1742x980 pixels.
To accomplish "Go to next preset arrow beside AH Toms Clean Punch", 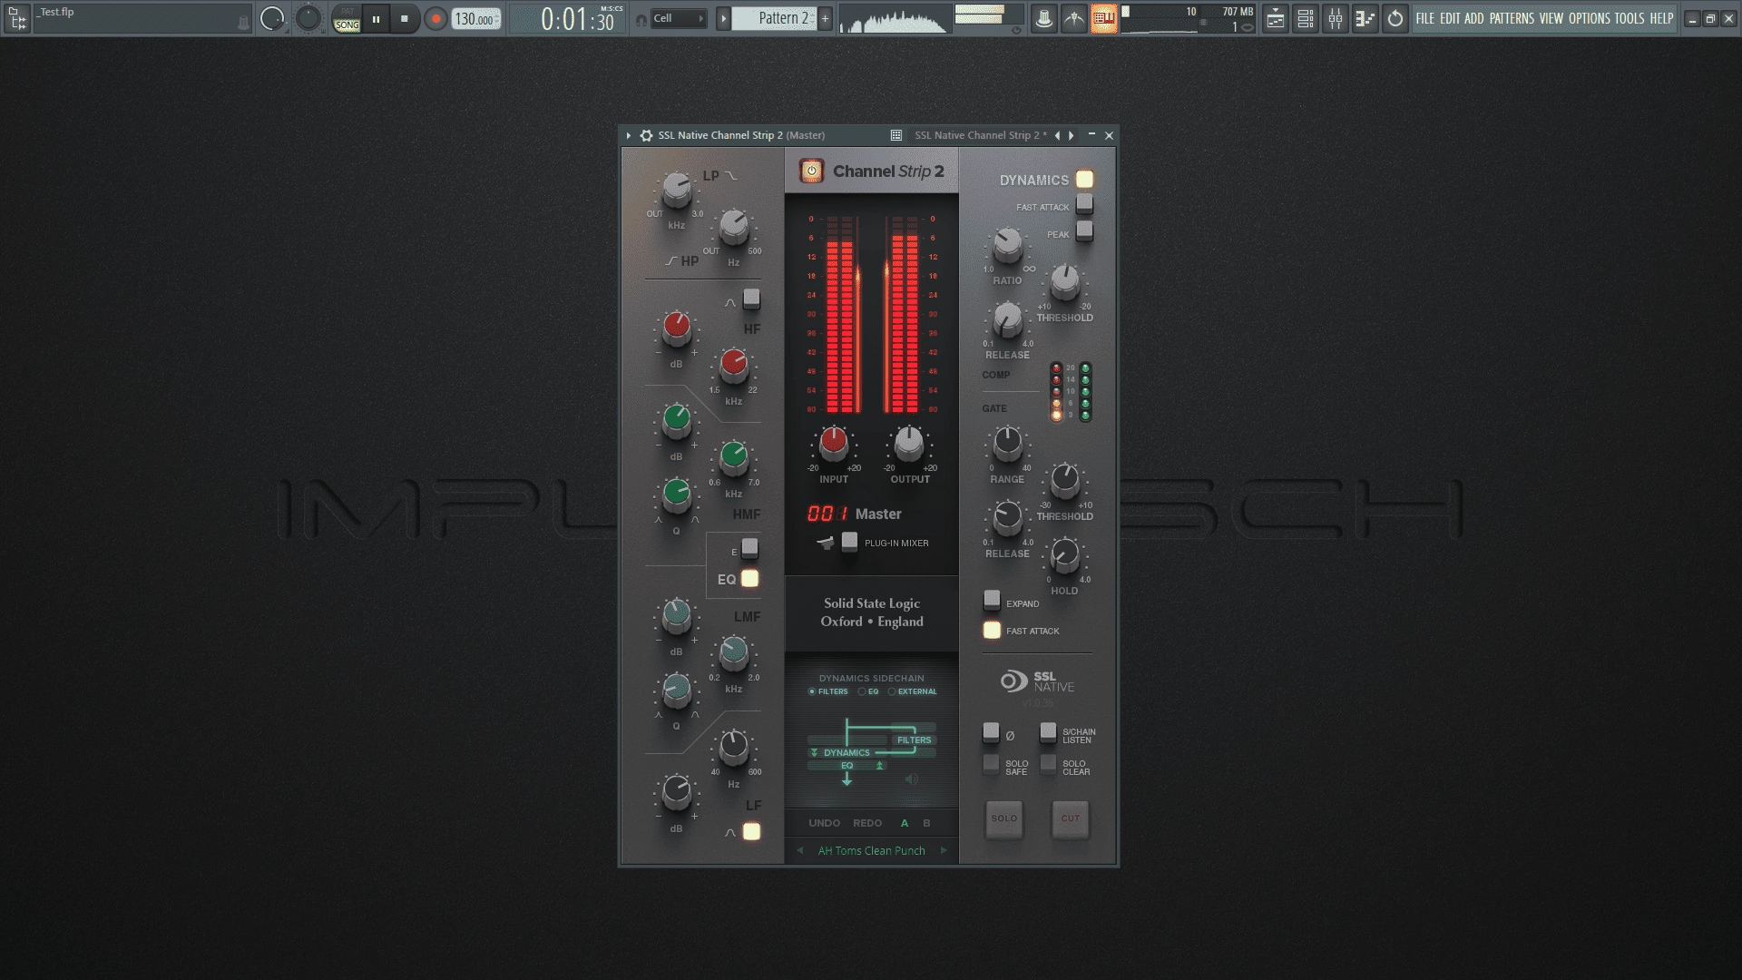I will (944, 851).
